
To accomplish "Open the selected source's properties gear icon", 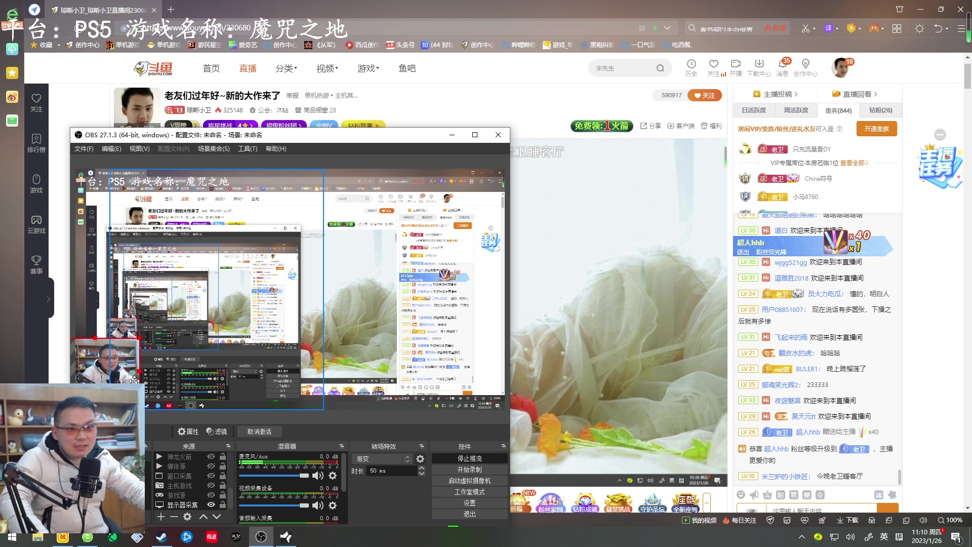I will (x=187, y=517).
